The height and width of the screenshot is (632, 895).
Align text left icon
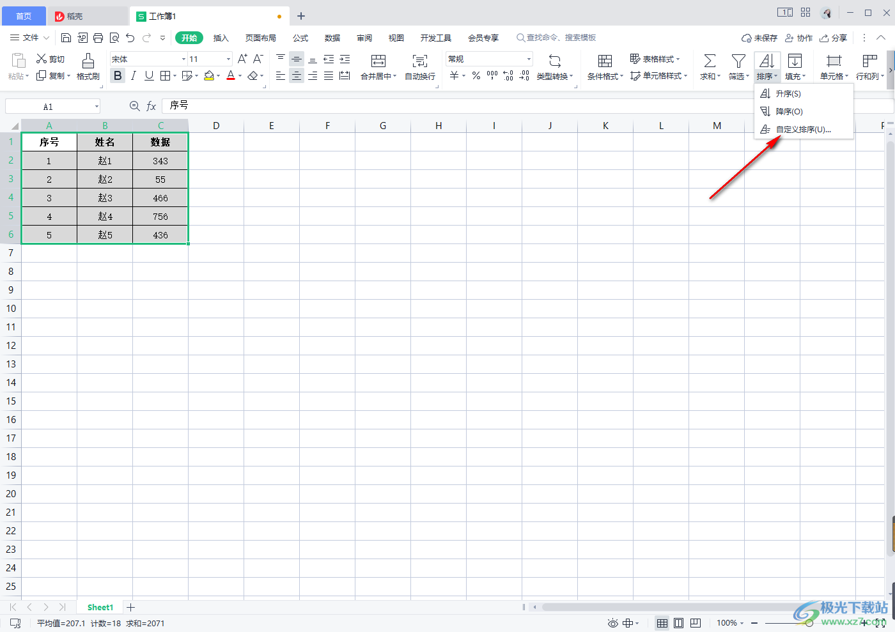[281, 76]
